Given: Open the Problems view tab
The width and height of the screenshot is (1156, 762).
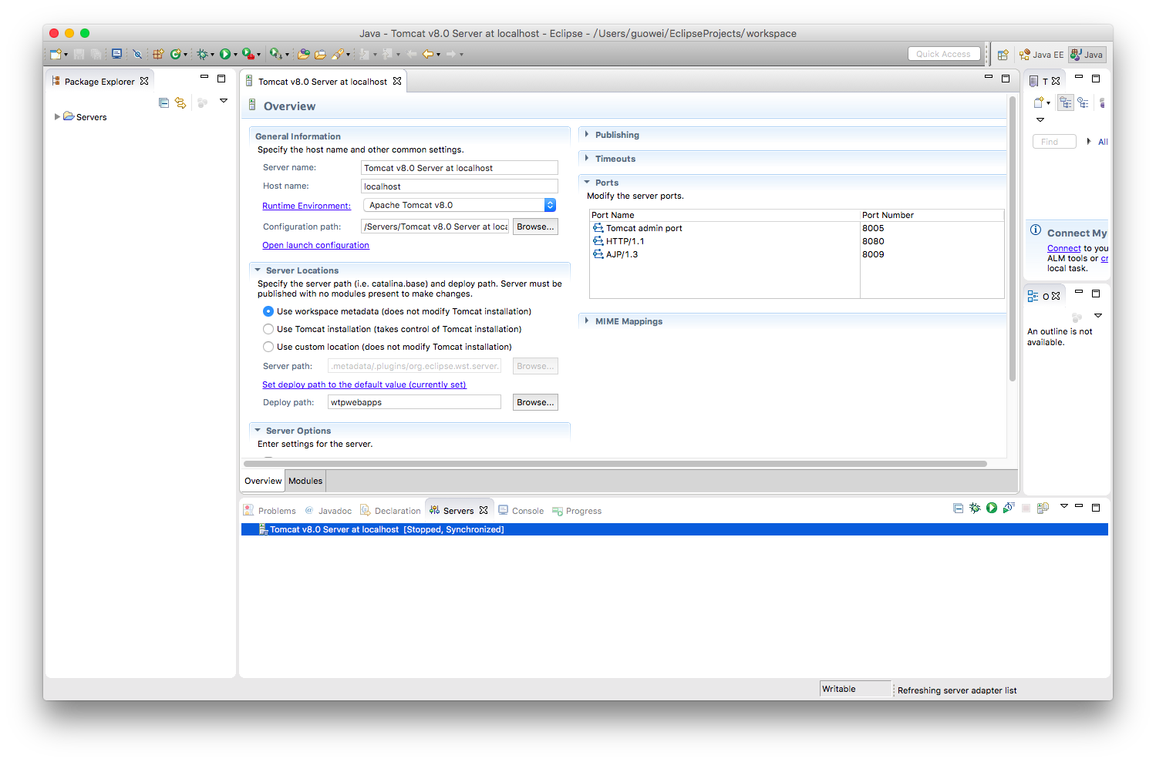Looking at the screenshot, I should tap(271, 511).
